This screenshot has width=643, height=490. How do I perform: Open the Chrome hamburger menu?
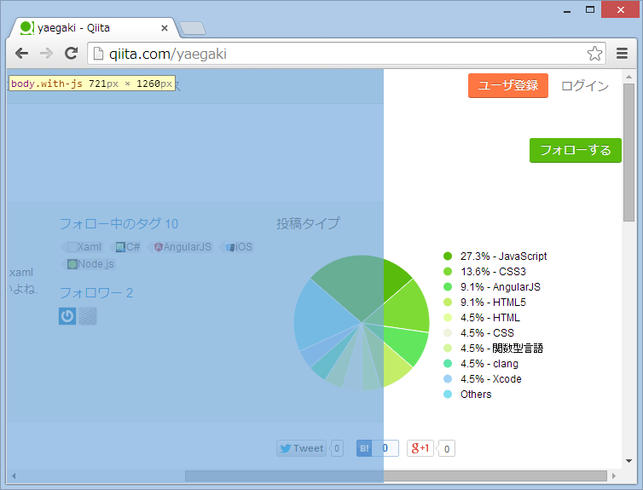[622, 53]
